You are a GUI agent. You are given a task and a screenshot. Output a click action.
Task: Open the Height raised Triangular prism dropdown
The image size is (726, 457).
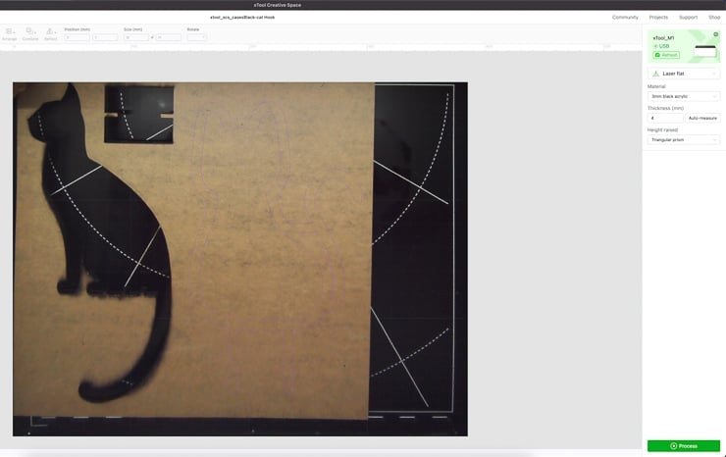point(684,140)
